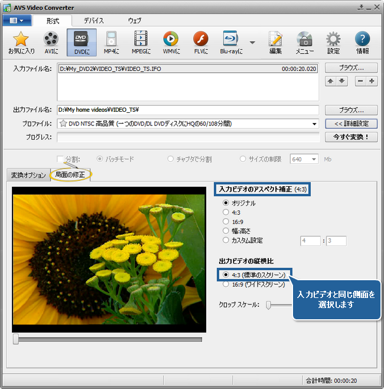Switch to the 変換オプション tab

pyautogui.click(x=28, y=175)
